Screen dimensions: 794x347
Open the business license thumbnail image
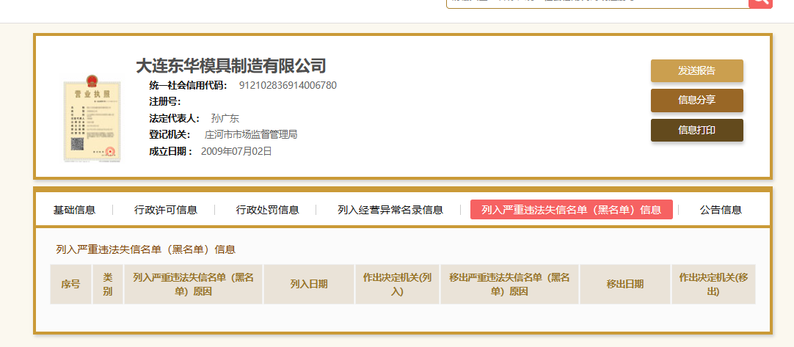(92, 118)
